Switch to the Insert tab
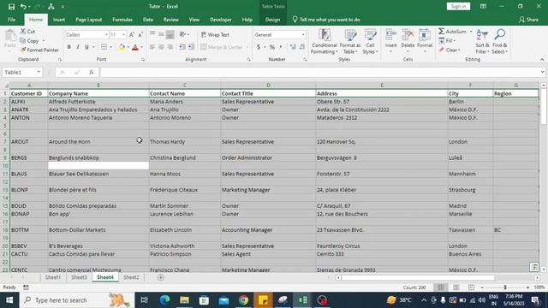548x308 pixels. [x=59, y=20]
